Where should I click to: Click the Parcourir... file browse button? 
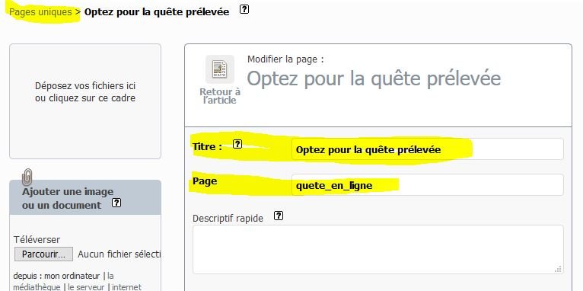tap(44, 254)
